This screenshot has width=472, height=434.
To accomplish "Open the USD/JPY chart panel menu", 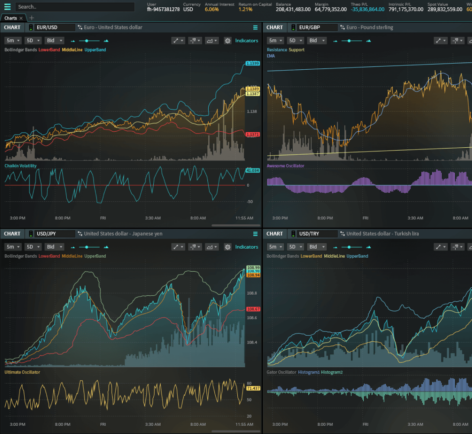I will [x=255, y=234].
